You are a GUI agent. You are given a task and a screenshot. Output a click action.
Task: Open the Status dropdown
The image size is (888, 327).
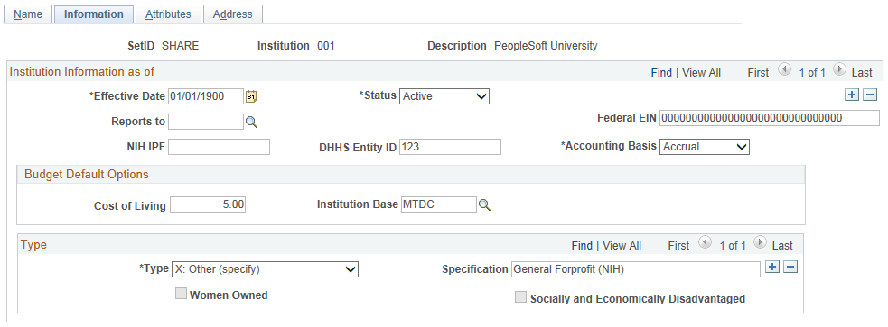444,96
